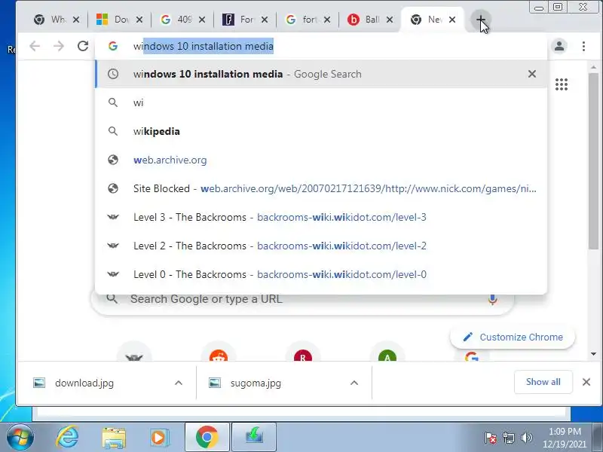The width and height of the screenshot is (603, 452).
Task: Switch to the Google 'fort' tab
Action: [x=305, y=20]
